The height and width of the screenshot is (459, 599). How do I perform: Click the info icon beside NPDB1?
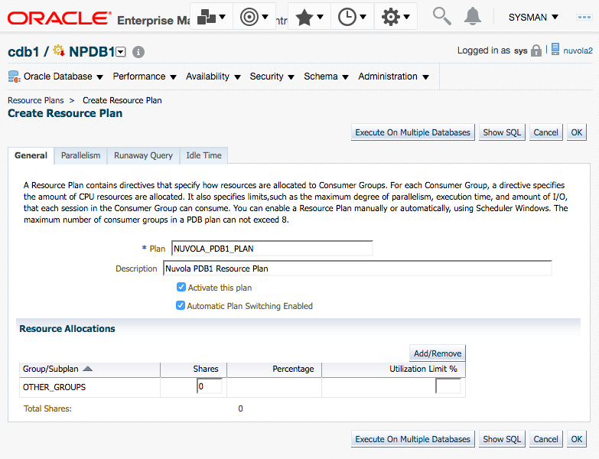(x=138, y=52)
